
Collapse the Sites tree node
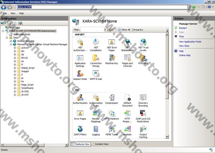pos(7,38)
